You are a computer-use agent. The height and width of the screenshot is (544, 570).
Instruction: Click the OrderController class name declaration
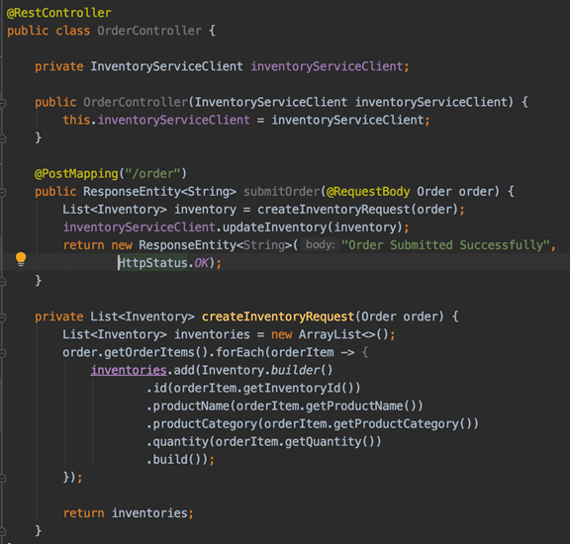(149, 31)
